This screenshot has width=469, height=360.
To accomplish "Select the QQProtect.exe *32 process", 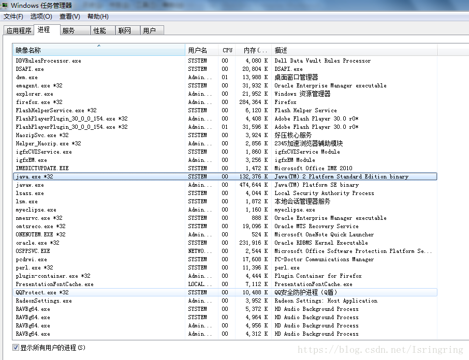I will coord(225,292).
